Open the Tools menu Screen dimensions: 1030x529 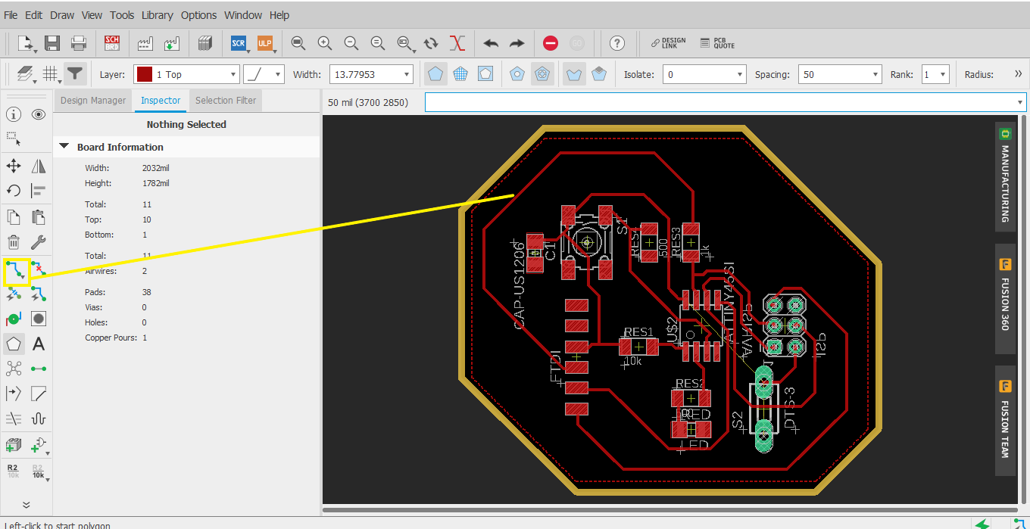[122, 15]
